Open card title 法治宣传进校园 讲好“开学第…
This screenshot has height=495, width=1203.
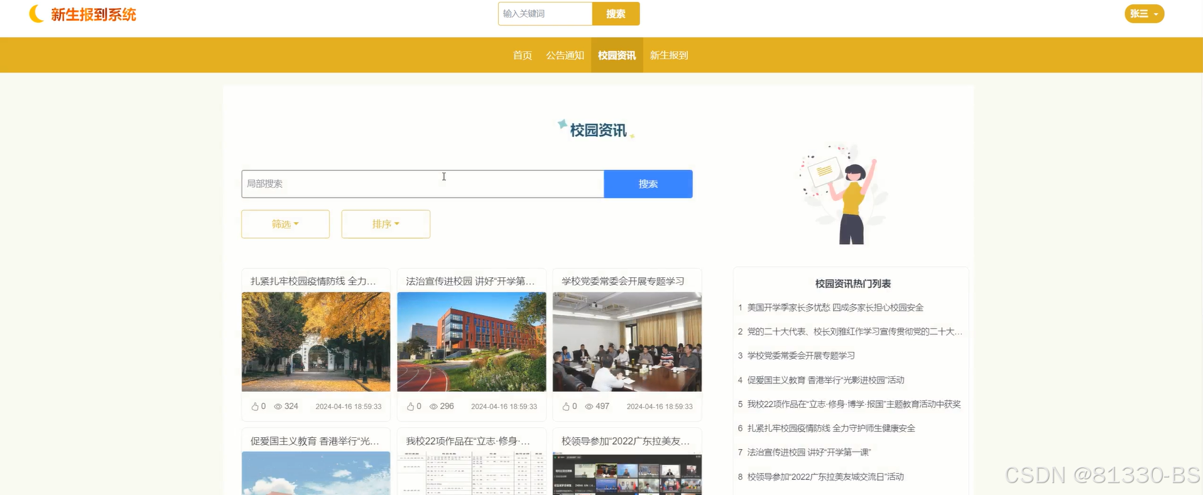[471, 281]
